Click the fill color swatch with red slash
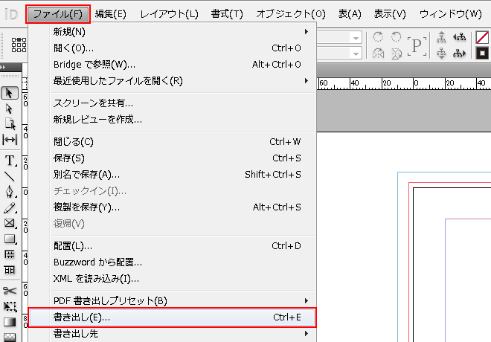 482,38
